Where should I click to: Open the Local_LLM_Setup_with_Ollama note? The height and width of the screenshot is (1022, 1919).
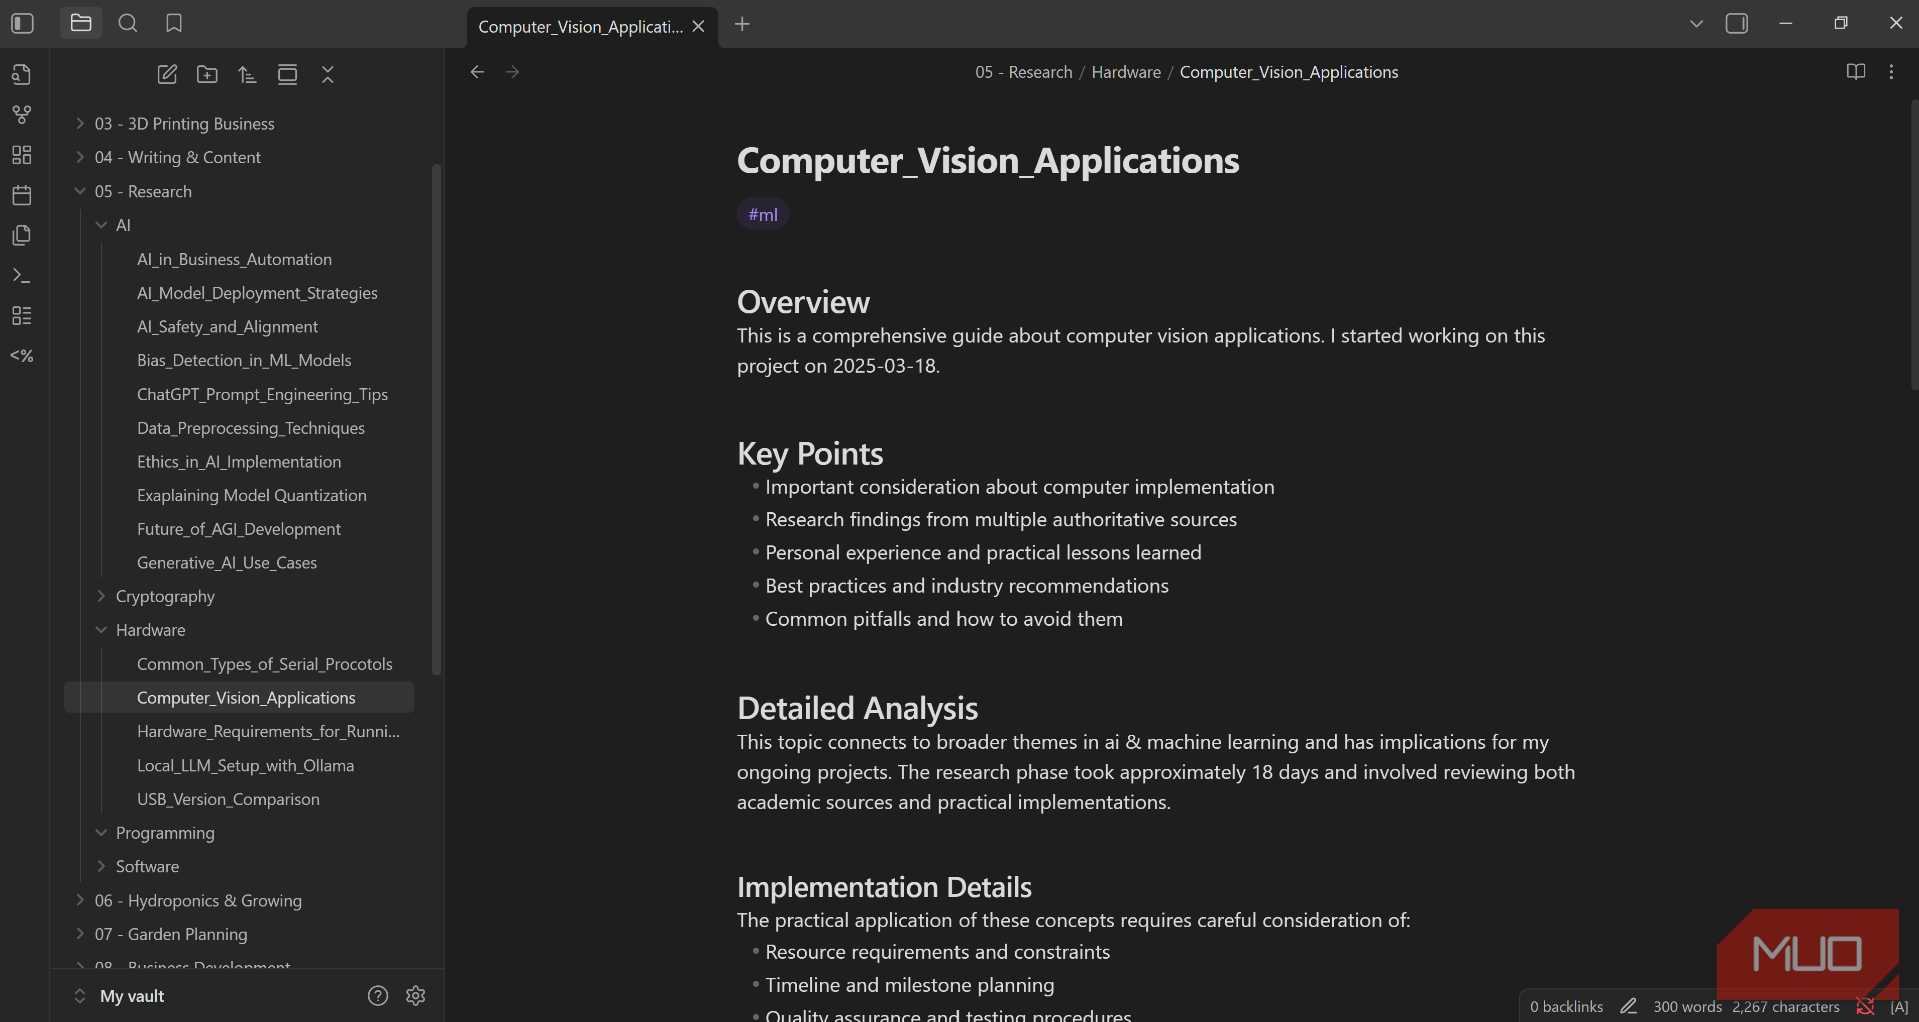(245, 765)
